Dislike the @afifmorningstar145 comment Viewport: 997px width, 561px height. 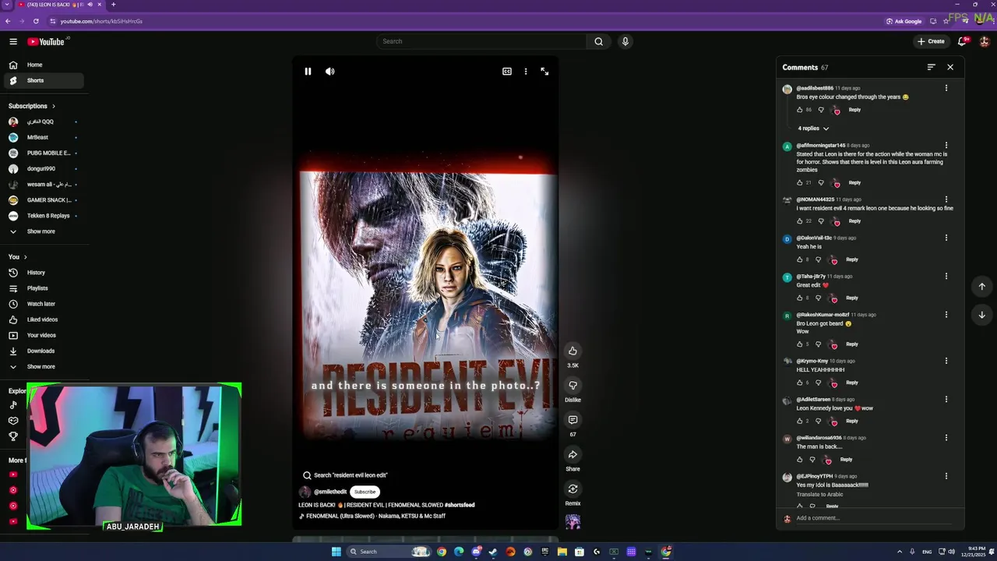820,183
